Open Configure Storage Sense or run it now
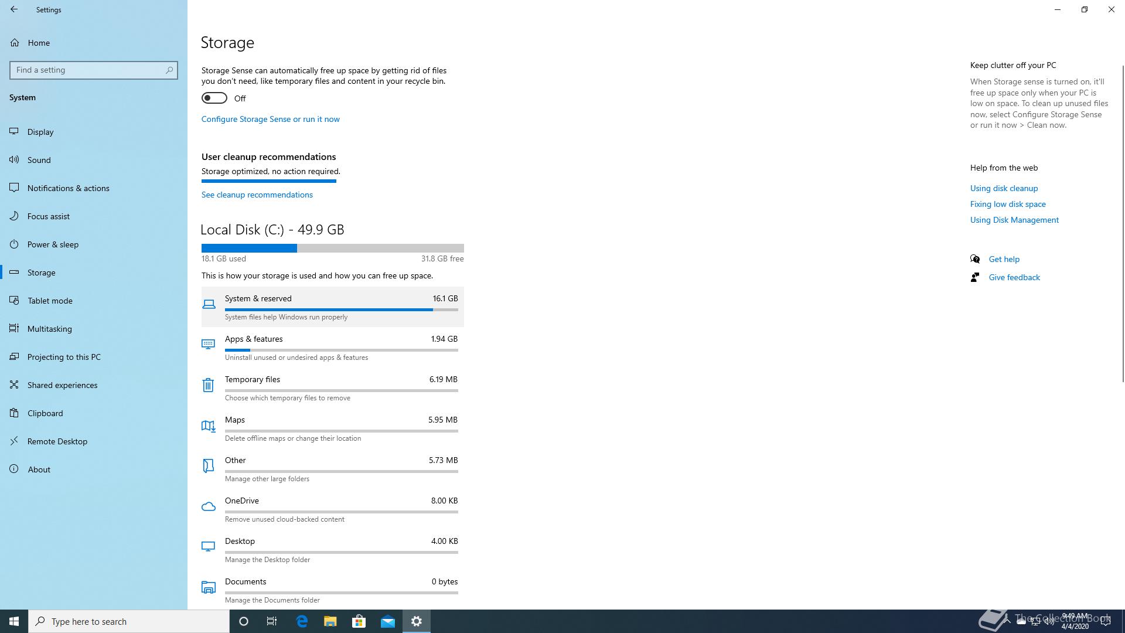Screen dimensions: 1125x633 pyautogui.click(x=271, y=119)
